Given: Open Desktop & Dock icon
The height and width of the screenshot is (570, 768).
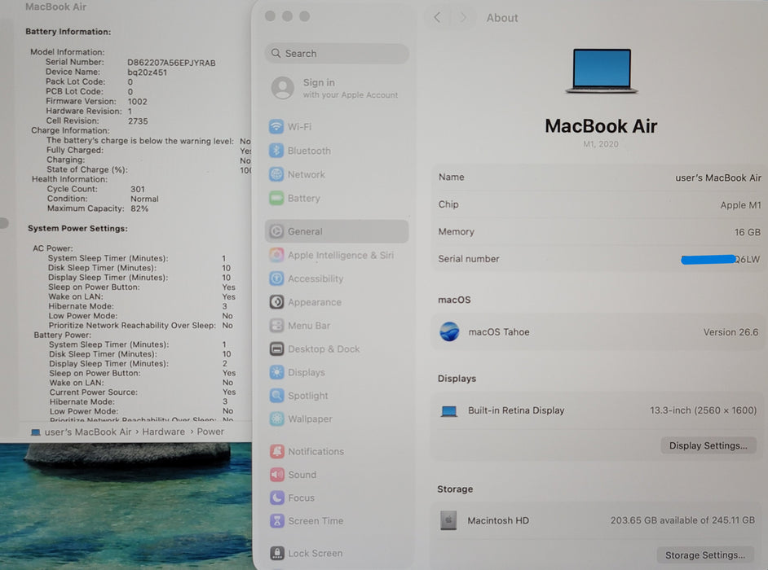Looking at the screenshot, I should (x=276, y=349).
